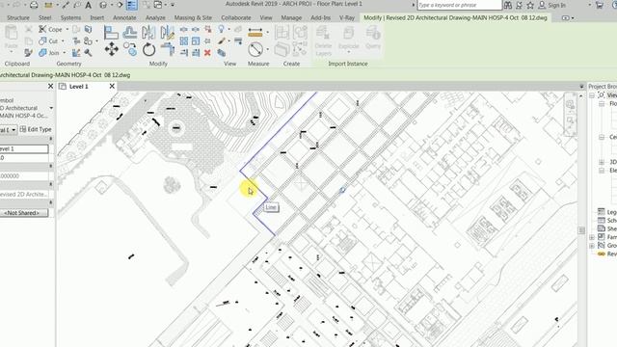Viewport: 617px width, 347px height.
Task: Click the Join geometry tool
Action: click(49, 53)
